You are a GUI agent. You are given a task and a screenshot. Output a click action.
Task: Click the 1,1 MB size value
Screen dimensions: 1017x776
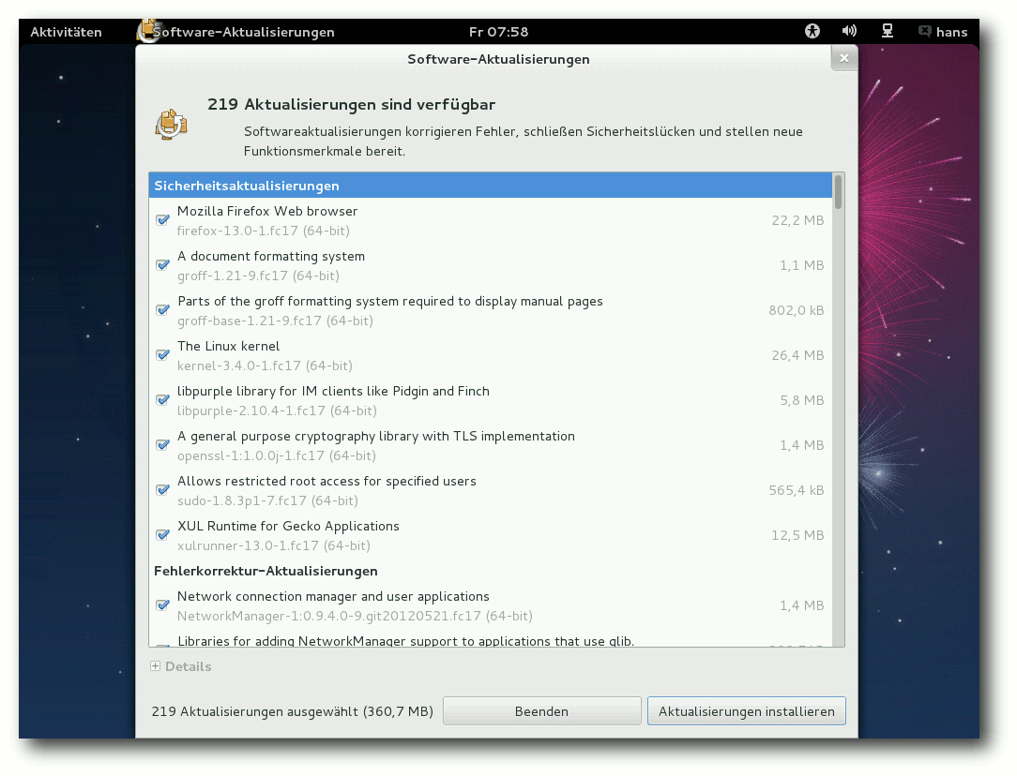pyautogui.click(x=801, y=265)
